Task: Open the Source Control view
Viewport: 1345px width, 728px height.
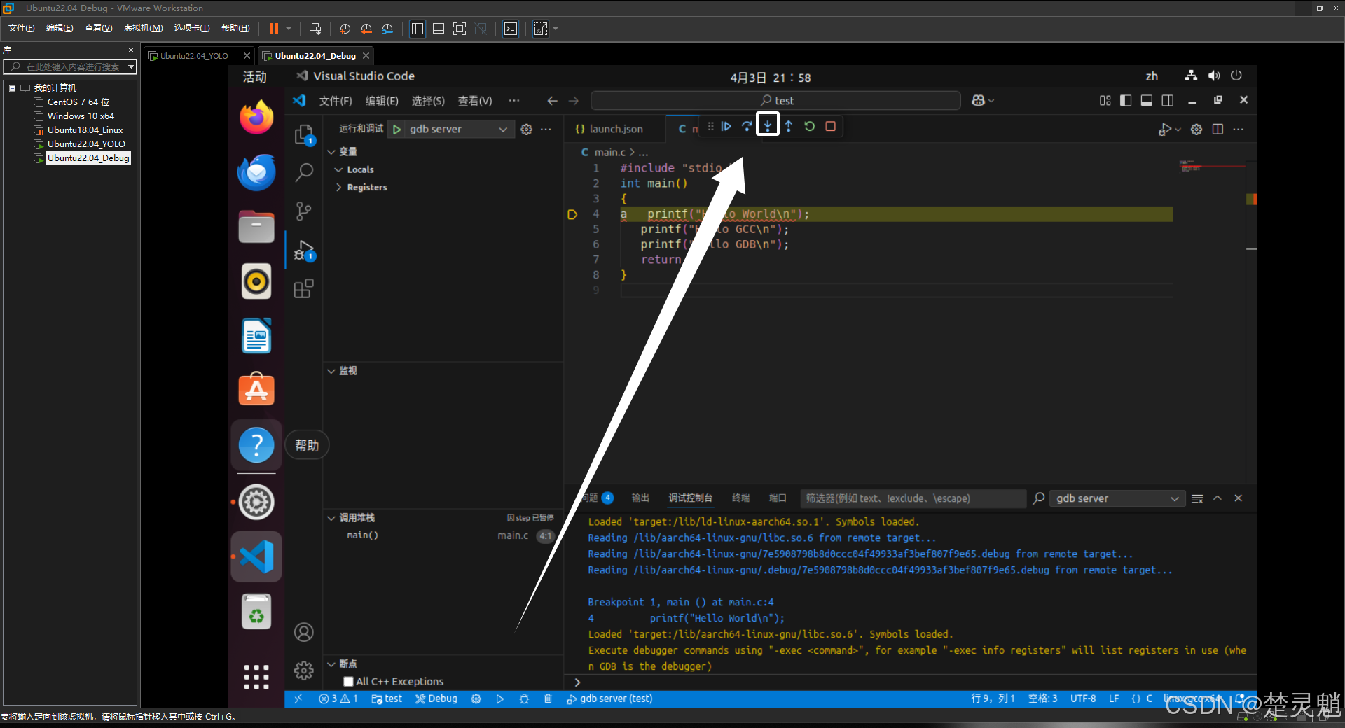Action: coord(304,211)
